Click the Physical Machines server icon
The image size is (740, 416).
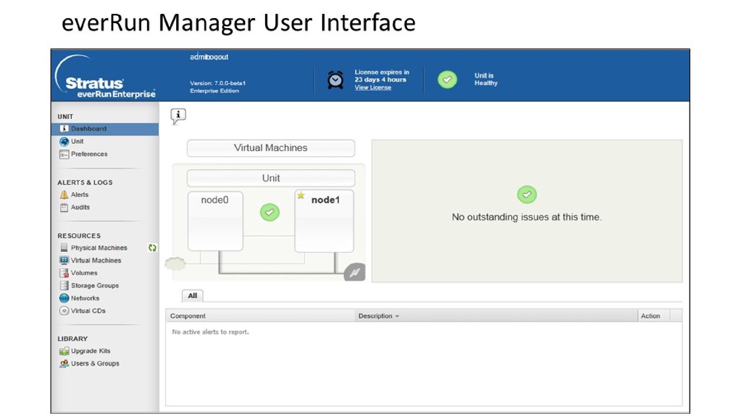coord(64,248)
